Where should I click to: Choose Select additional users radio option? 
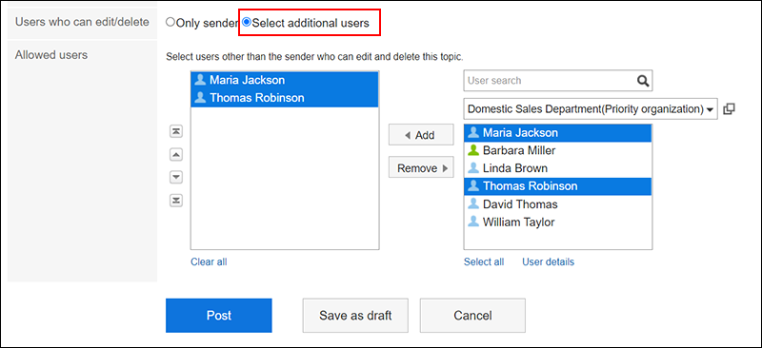coord(247,22)
